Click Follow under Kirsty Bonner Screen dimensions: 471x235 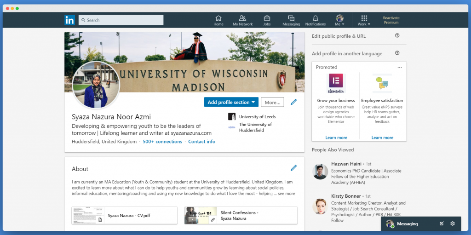[337, 220]
